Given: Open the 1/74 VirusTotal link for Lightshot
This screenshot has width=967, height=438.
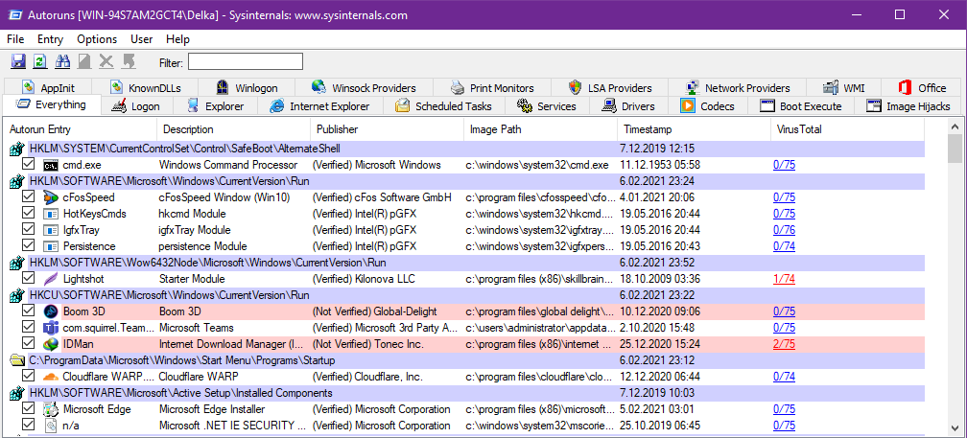Looking at the screenshot, I should click(x=784, y=279).
